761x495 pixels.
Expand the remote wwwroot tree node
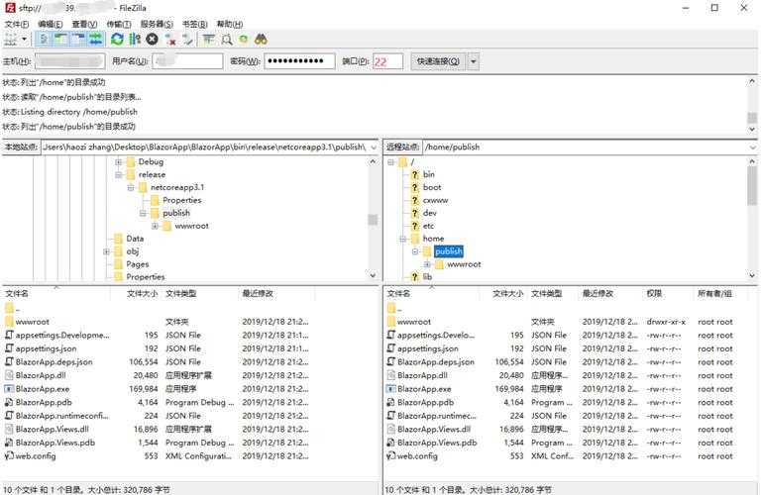[427, 264]
